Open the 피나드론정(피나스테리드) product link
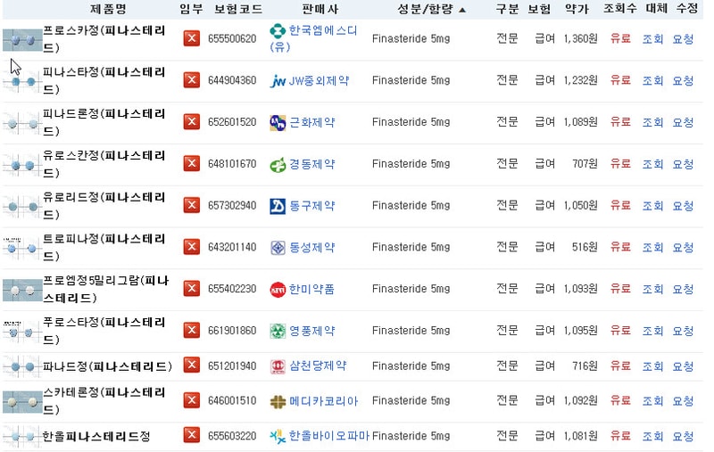 (104, 122)
